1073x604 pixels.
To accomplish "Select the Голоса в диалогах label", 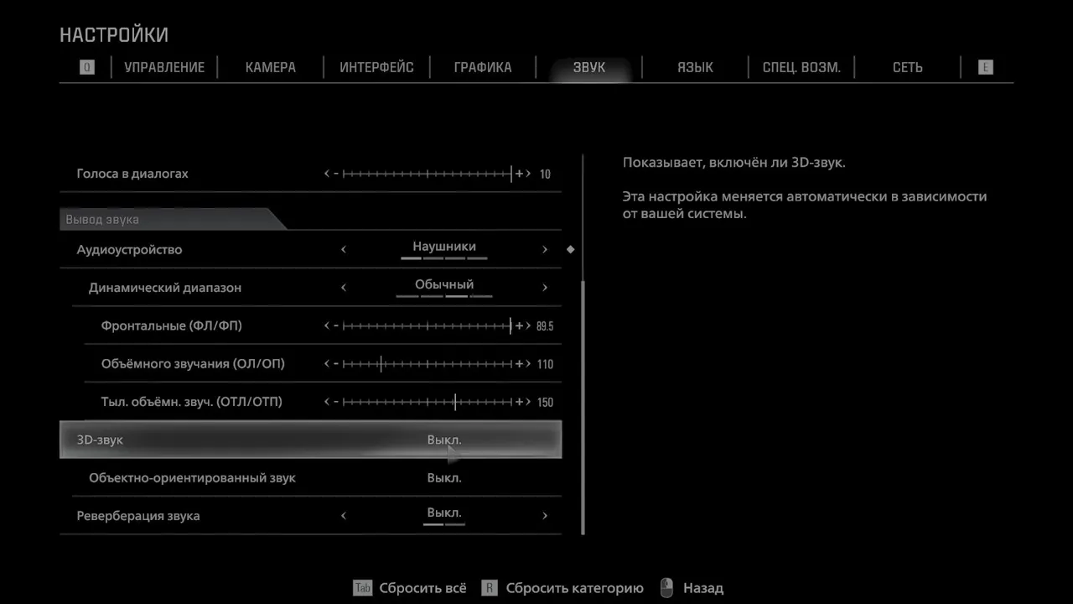I will click(132, 174).
